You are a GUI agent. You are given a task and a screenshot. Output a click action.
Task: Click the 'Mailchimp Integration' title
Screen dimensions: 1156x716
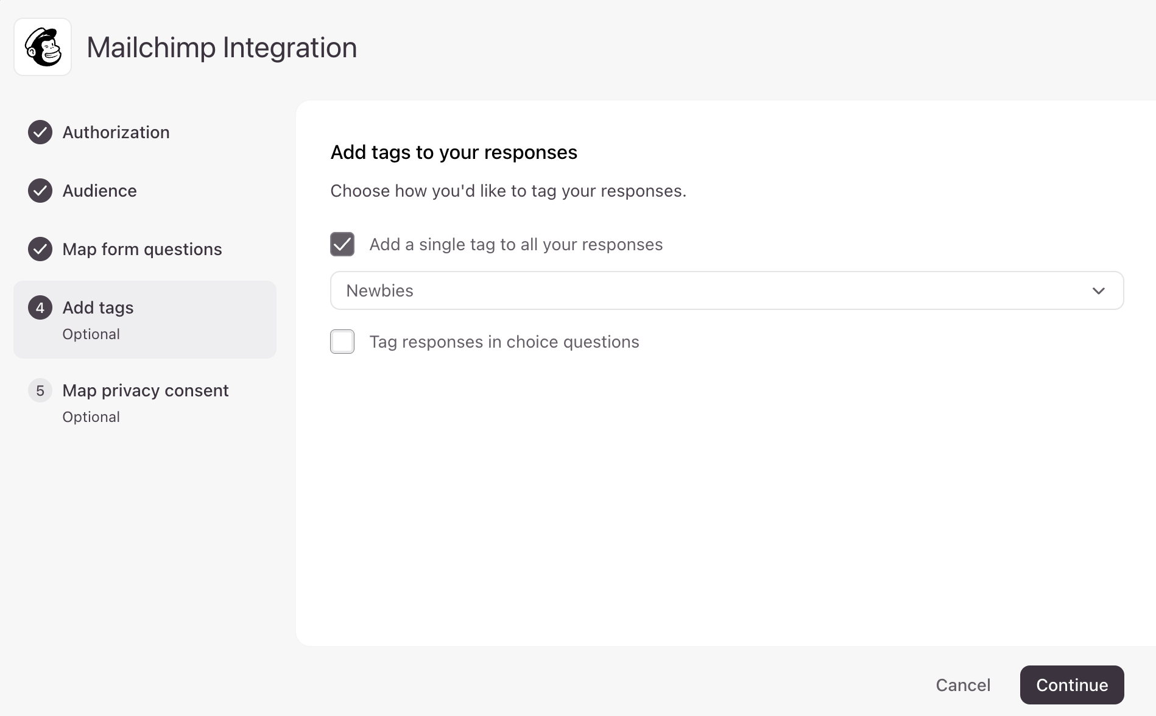click(222, 47)
